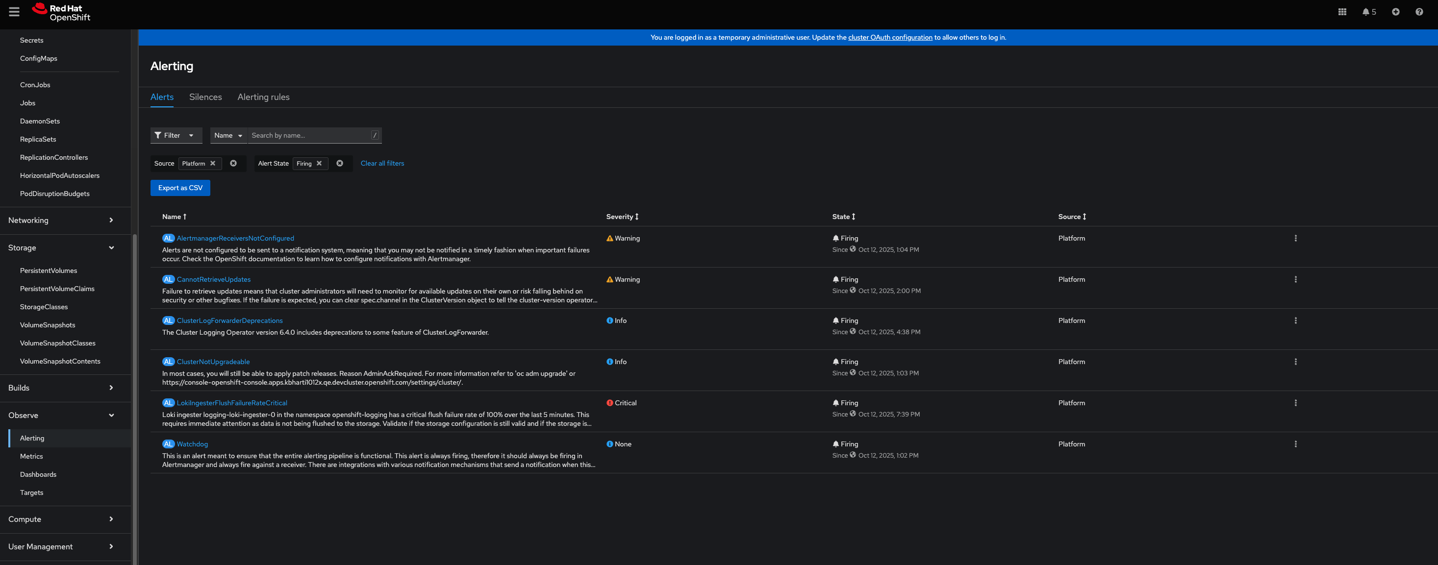Screen dimensions: 1438x565
Task: Open kebab menu for Watchdog alert
Action: click(x=1295, y=444)
